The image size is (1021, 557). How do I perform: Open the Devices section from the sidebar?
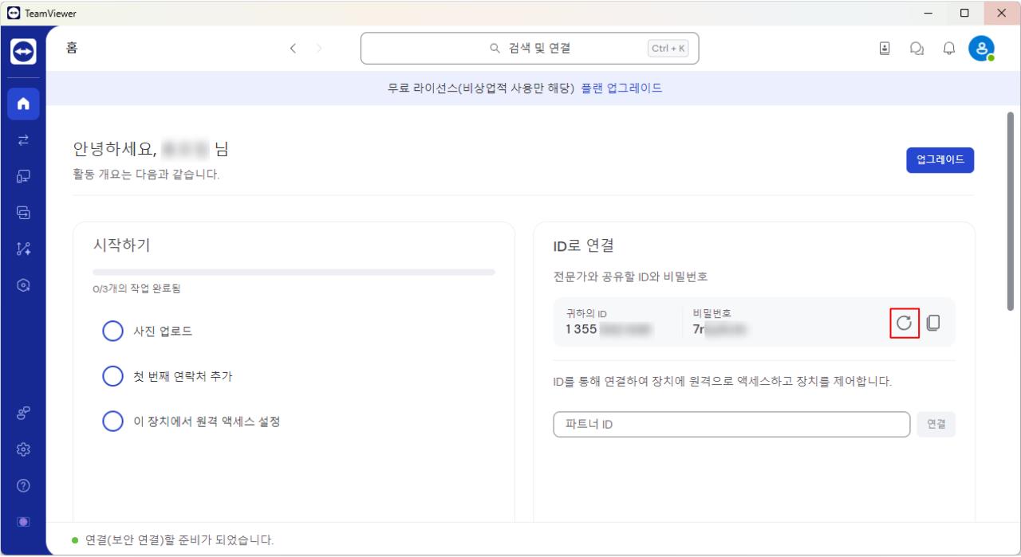click(x=23, y=177)
